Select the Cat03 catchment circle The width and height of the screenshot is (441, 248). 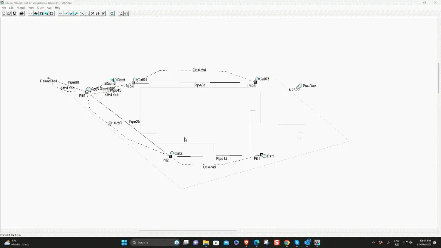point(257,79)
